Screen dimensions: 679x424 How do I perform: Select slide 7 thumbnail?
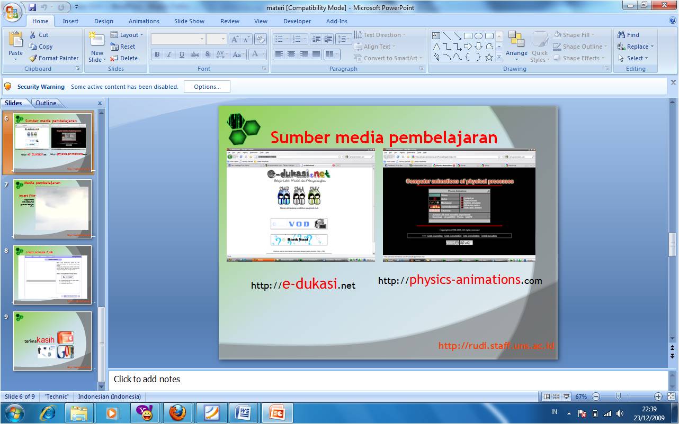(x=52, y=209)
